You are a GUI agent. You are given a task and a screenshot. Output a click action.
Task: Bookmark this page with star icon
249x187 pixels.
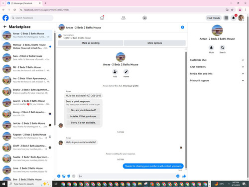tap(232, 10)
